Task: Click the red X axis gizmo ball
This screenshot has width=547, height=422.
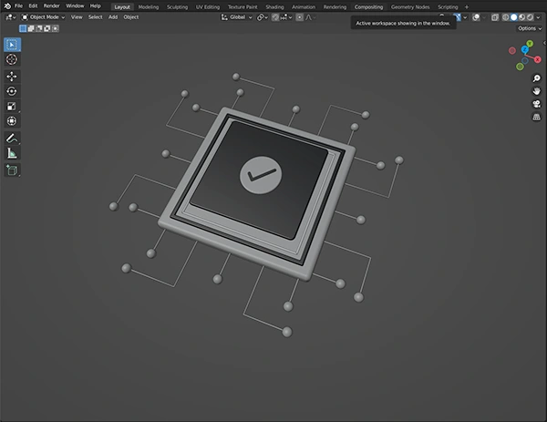Action: click(538, 59)
